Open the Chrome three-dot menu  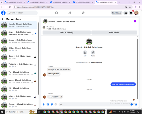tap(139, 7)
